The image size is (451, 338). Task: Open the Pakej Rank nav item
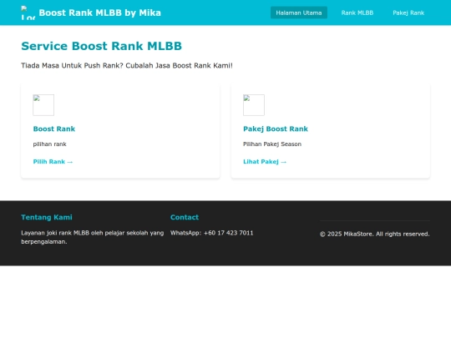tap(408, 13)
